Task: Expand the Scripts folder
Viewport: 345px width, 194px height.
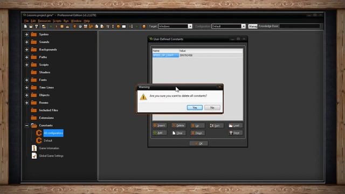Action: click(x=26, y=65)
